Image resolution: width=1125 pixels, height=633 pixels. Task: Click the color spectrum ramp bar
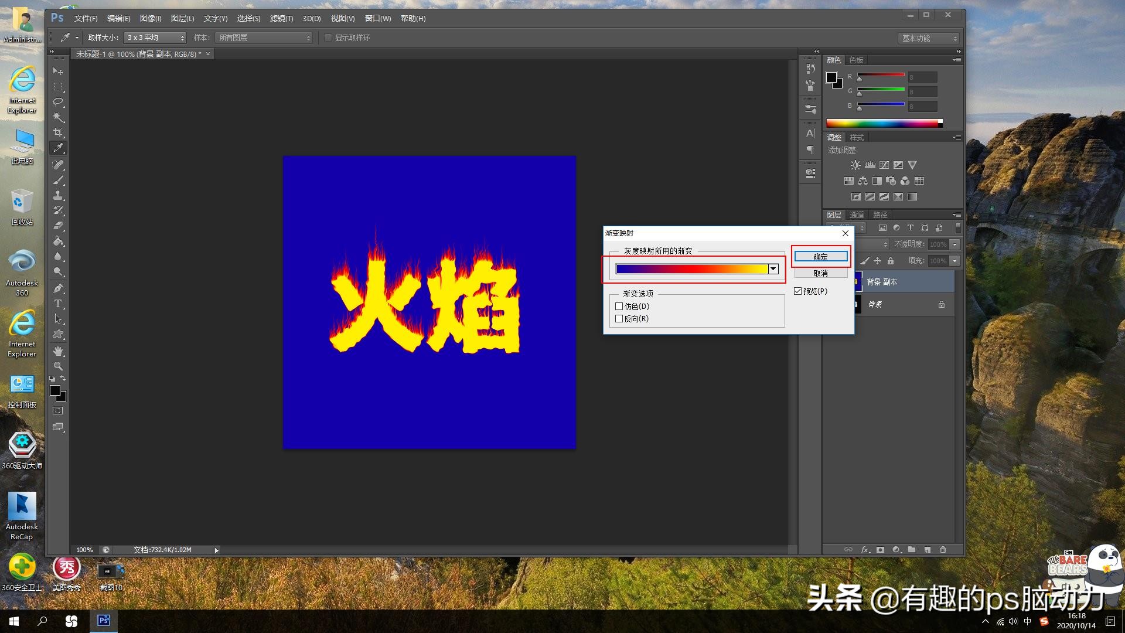(x=882, y=123)
